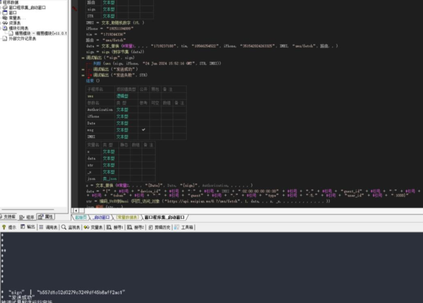Click the "sign" output line in debug pane
This screenshot has width=423, height=303.
tap(67, 292)
